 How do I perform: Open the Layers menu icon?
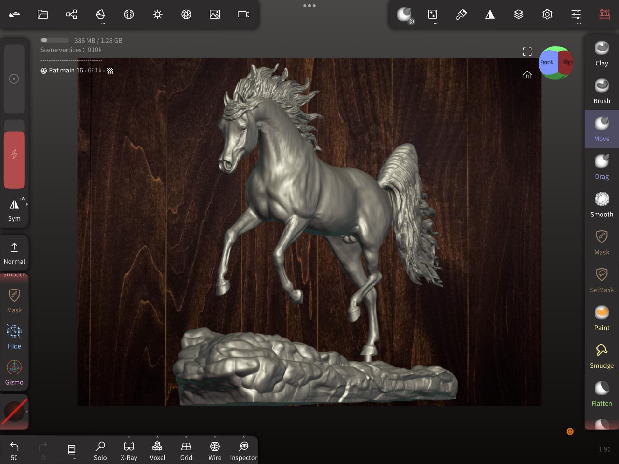tap(518, 14)
